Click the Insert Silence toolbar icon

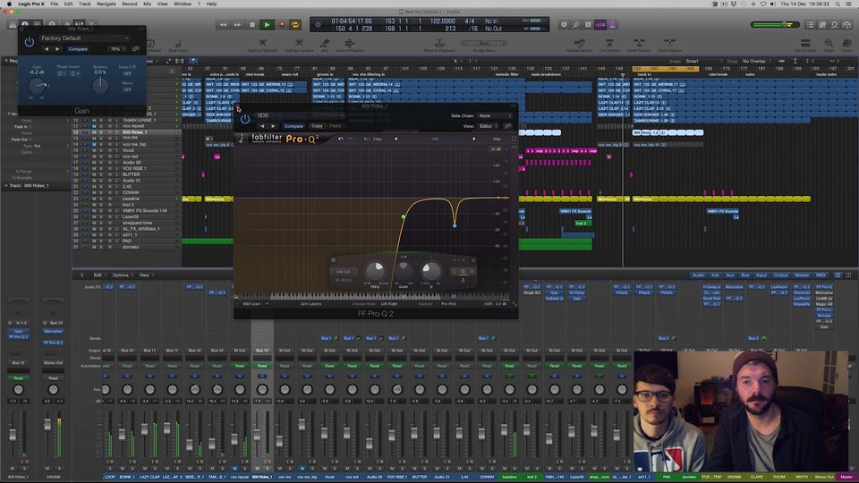pyautogui.click(x=669, y=43)
